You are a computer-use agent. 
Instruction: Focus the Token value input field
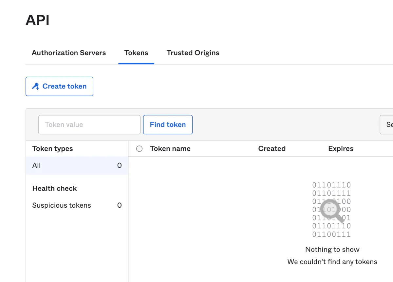(x=89, y=124)
